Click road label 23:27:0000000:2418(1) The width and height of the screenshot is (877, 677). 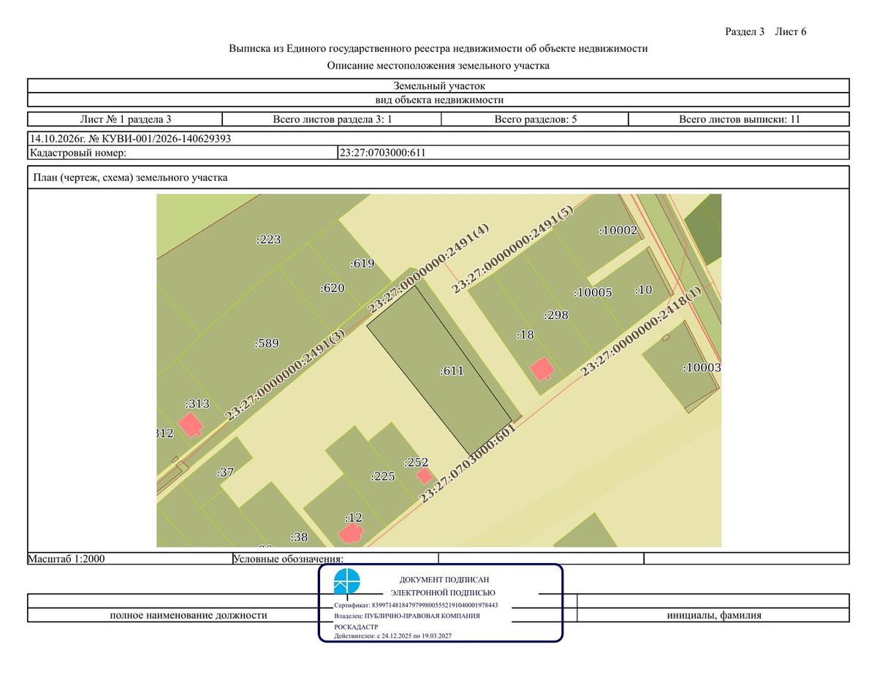point(641,331)
